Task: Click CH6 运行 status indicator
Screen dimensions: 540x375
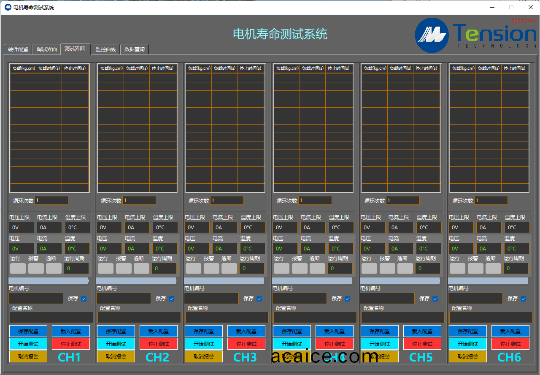Action: pos(457,268)
